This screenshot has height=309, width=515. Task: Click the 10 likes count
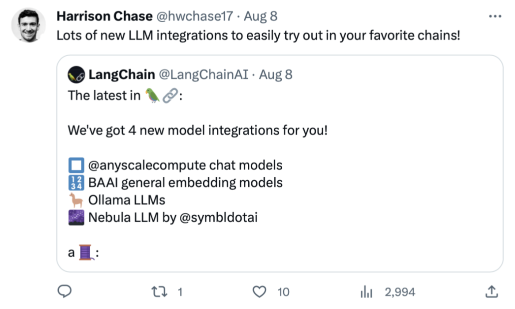coord(283,292)
